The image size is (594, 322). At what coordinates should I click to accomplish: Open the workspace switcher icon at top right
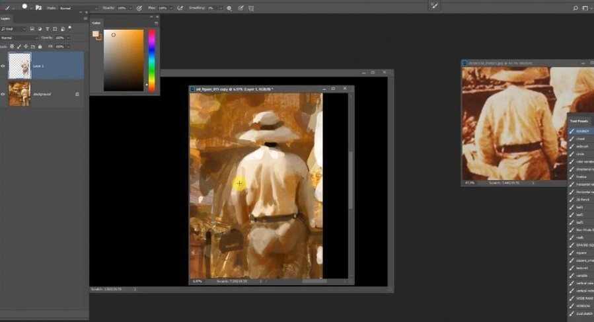[585, 8]
